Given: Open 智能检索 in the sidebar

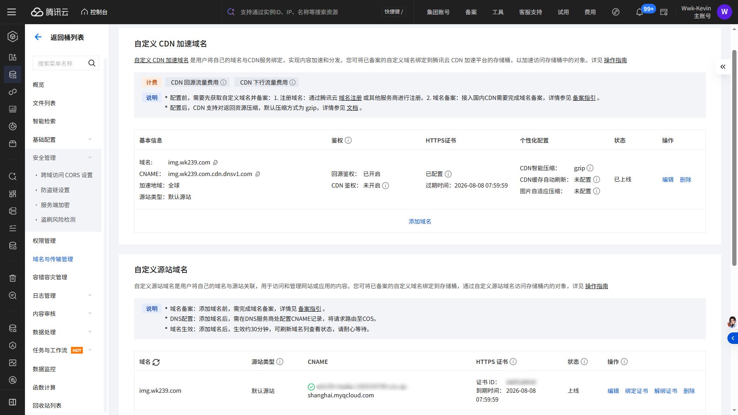Looking at the screenshot, I should point(44,121).
